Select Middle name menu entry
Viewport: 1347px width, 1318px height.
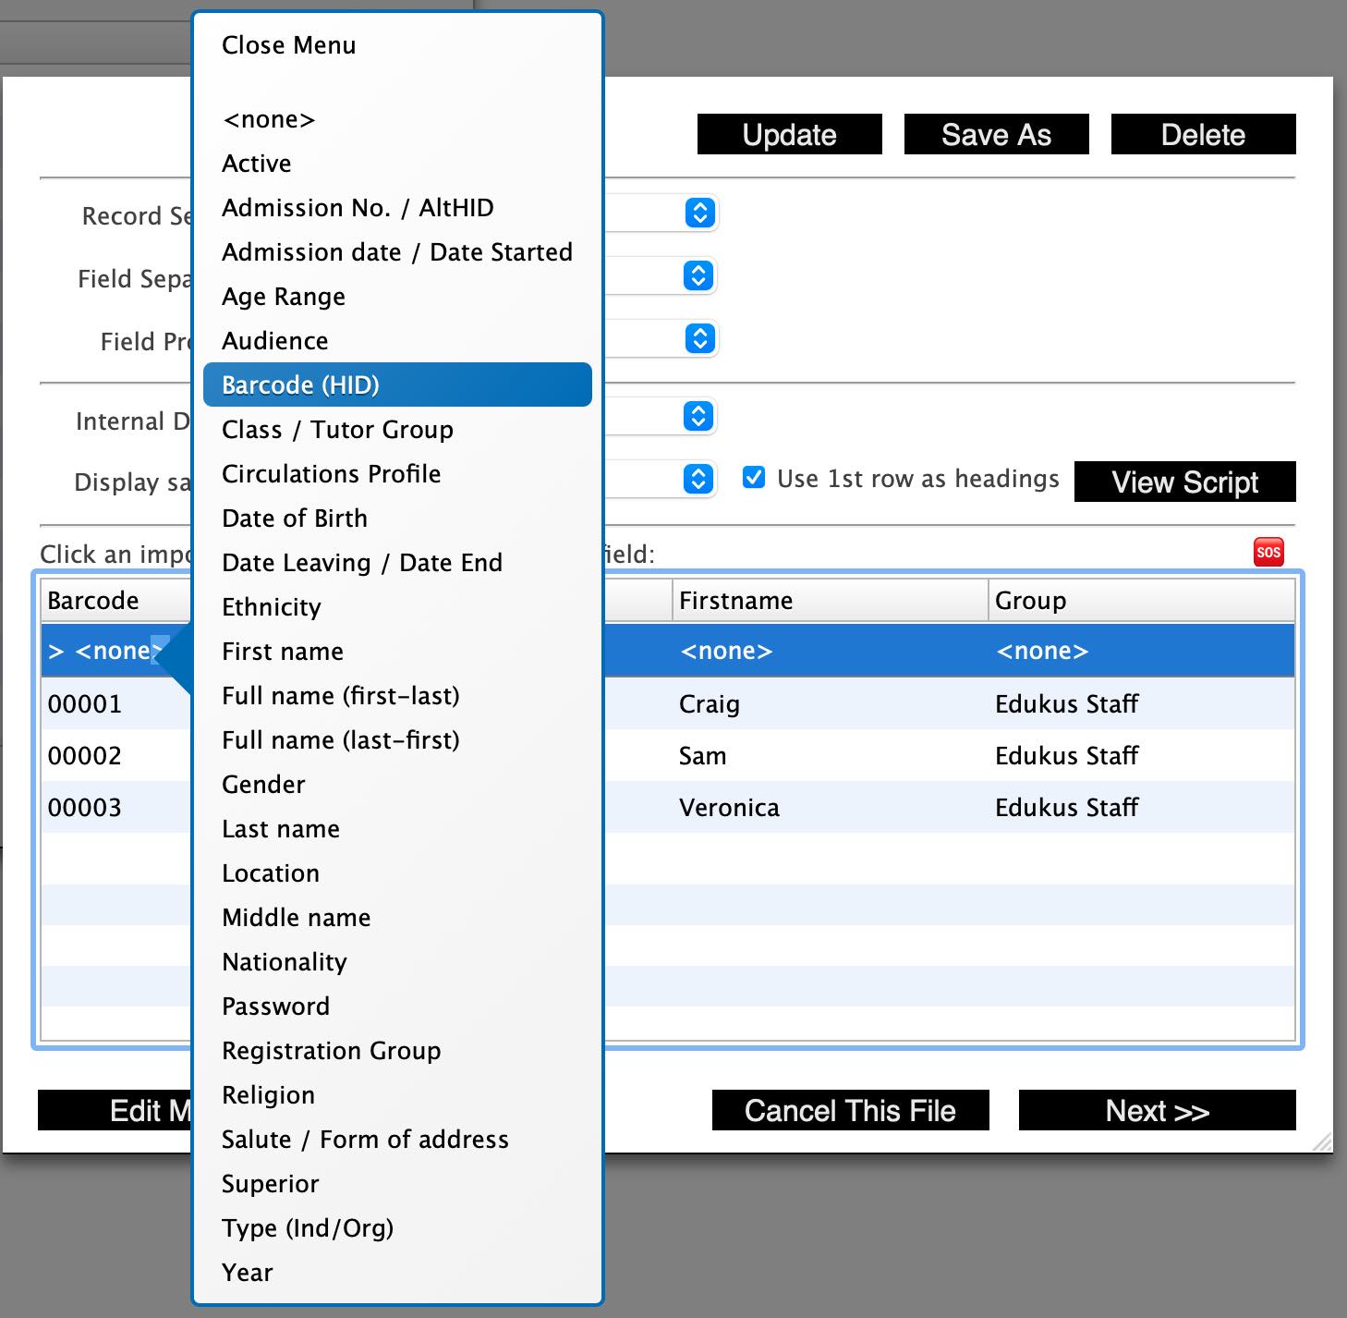click(397, 918)
